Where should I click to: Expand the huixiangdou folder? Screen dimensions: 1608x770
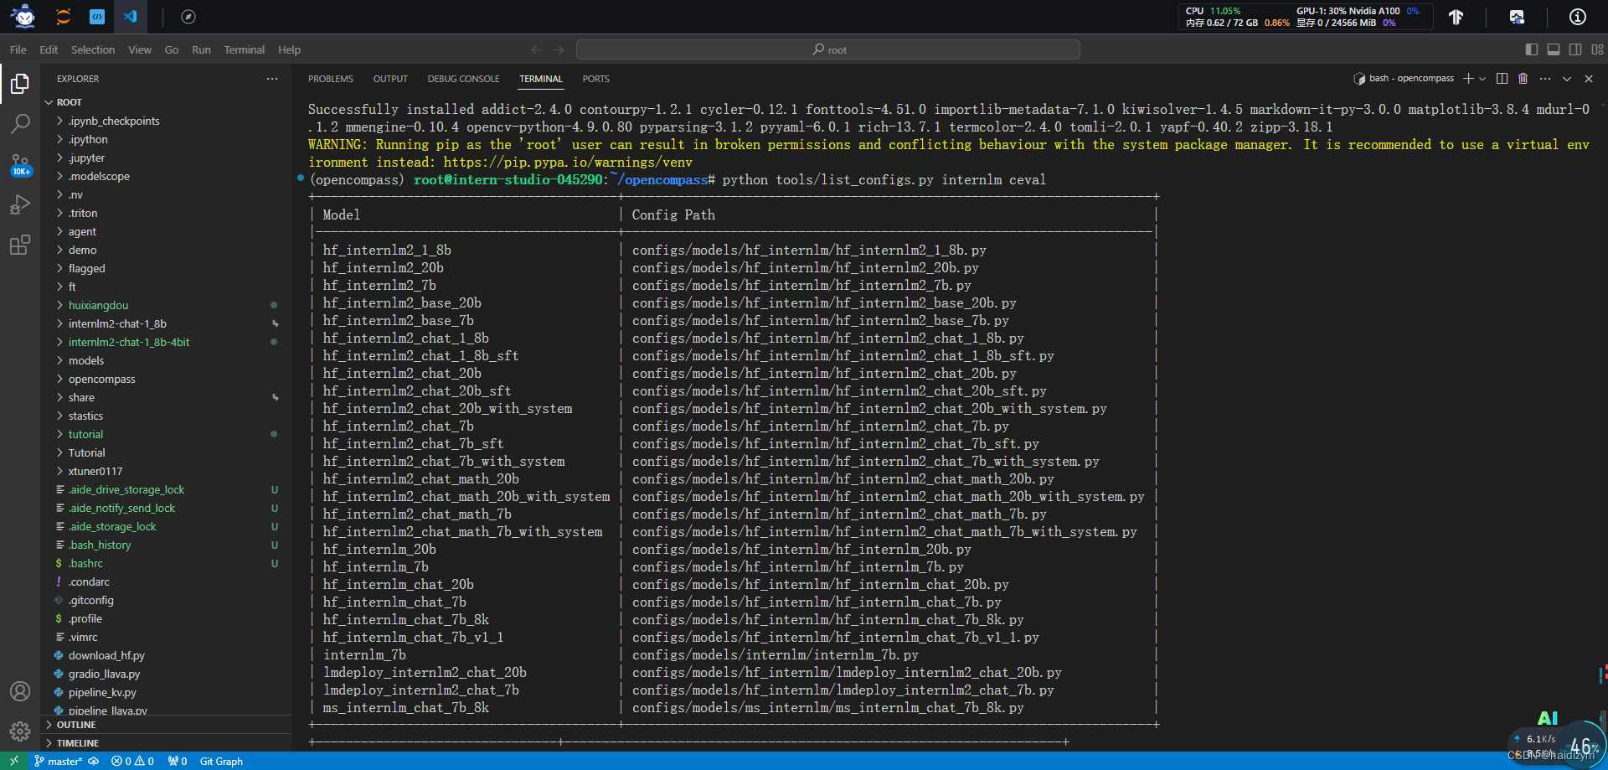166,305
